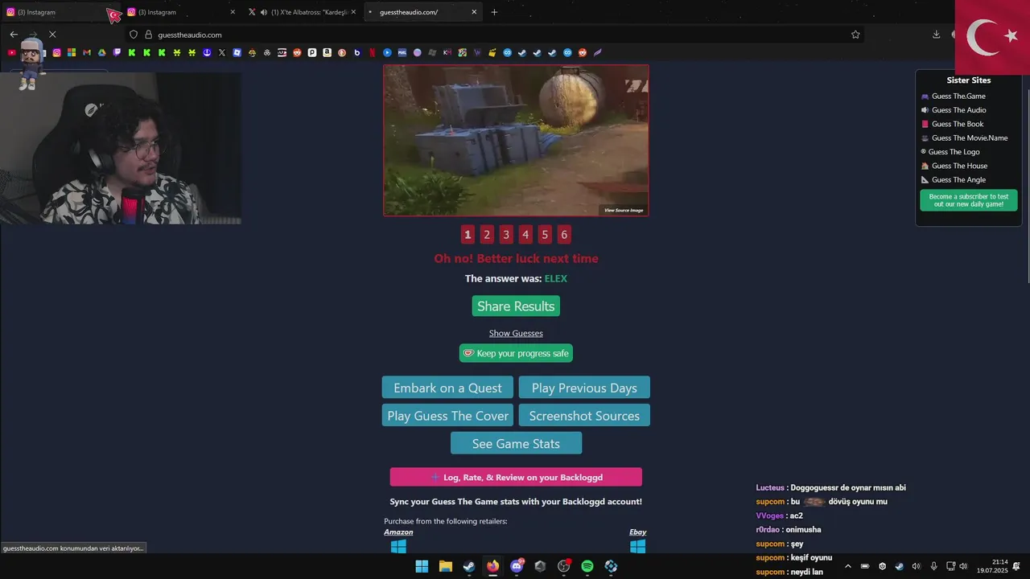The image size is (1030, 579).
Task: Click Log, Rate, & Review on Backloggd
Action: pyautogui.click(x=516, y=477)
